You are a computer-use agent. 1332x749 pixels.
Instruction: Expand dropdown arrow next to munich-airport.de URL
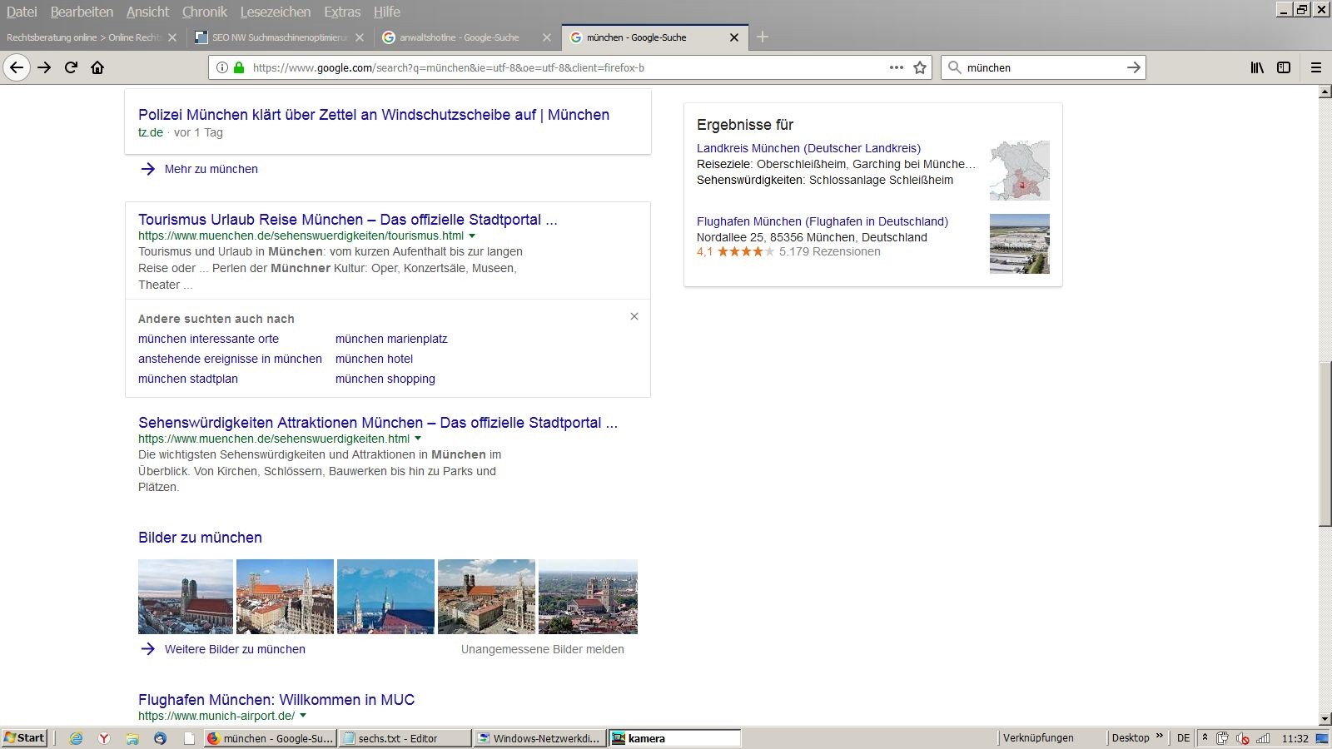click(x=303, y=716)
